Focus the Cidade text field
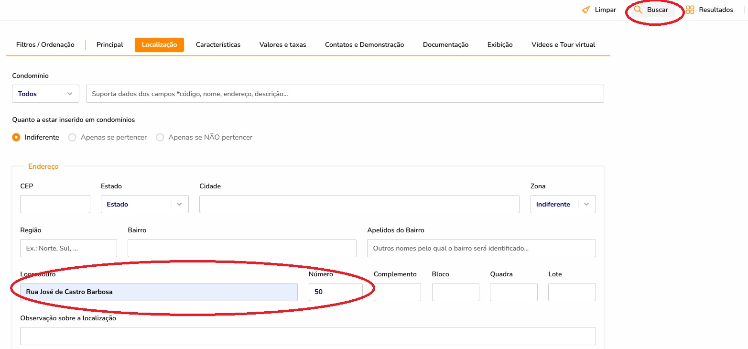This screenshot has width=748, height=349. coord(359,204)
